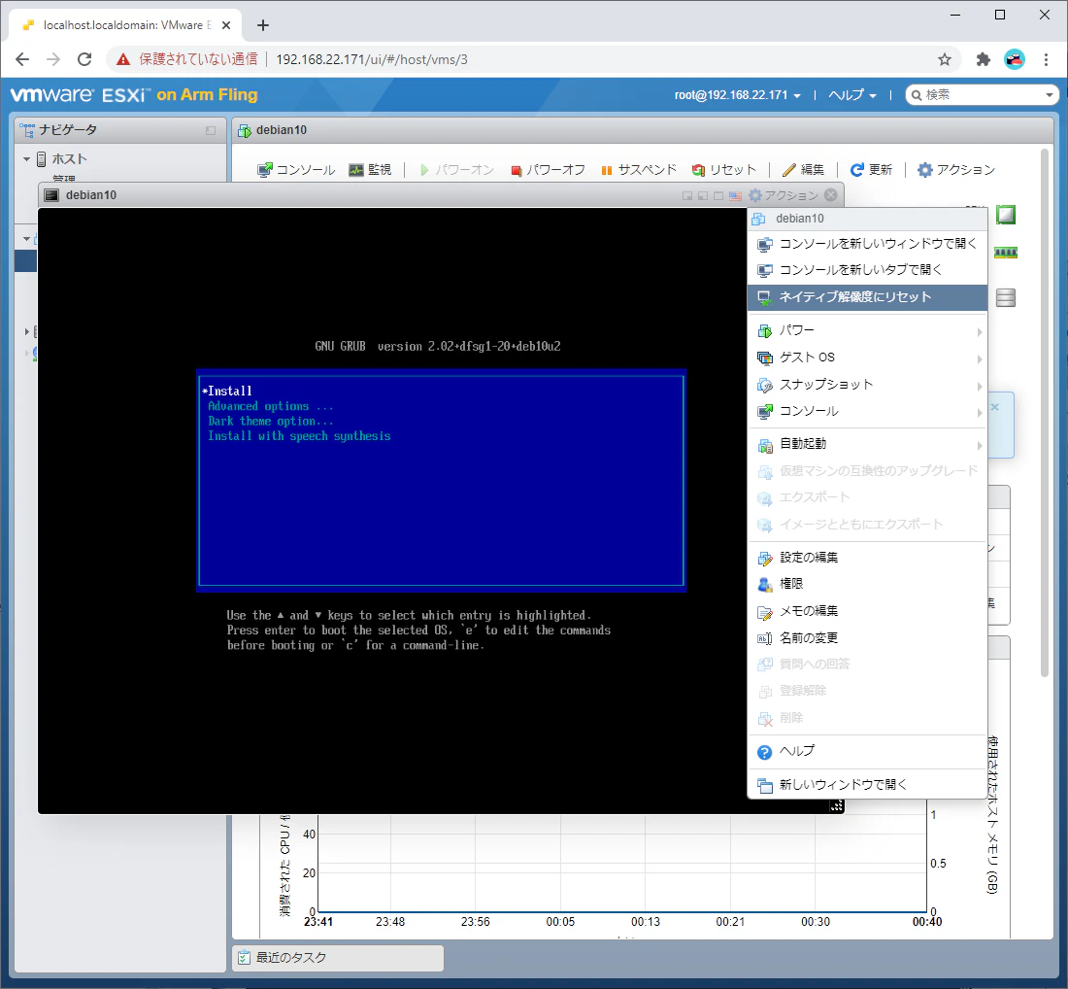Screen dimensions: 1068x989
Task: Open the root@192.168.22.171 user dropdown
Action: [x=737, y=95]
